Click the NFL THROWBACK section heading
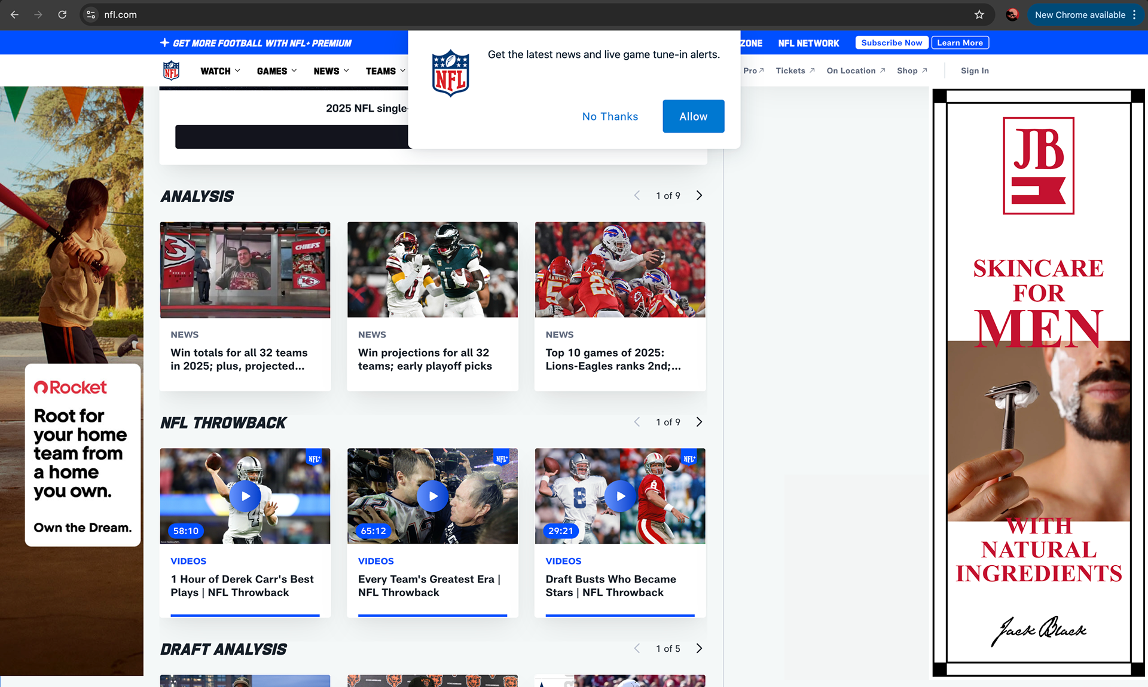This screenshot has width=1148, height=687. pos(223,422)
